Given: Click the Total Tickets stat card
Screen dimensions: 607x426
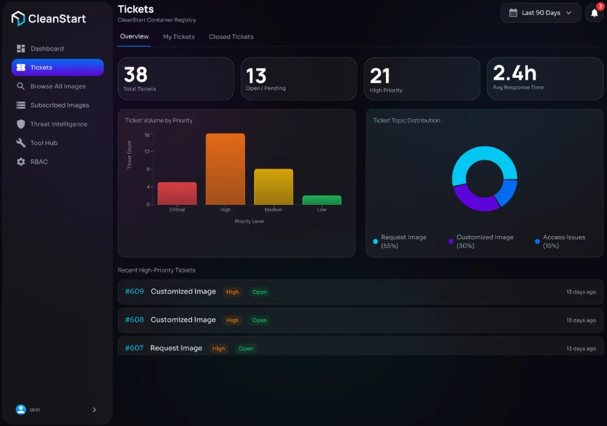Looking at the screenshot, I should pyautogui.click(x=176, y=79).
